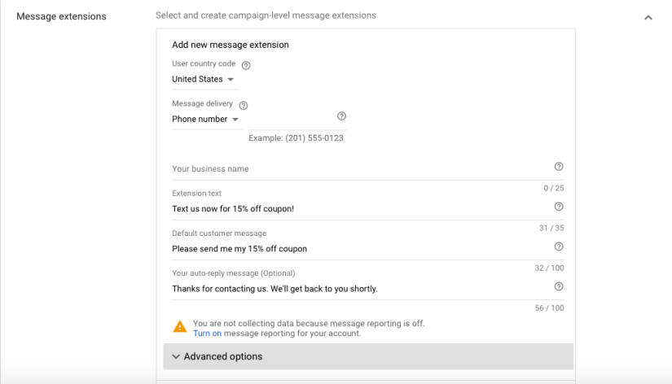Show help for the phone number field
This screenshot has width=672, height=384.
click(341, 116)
